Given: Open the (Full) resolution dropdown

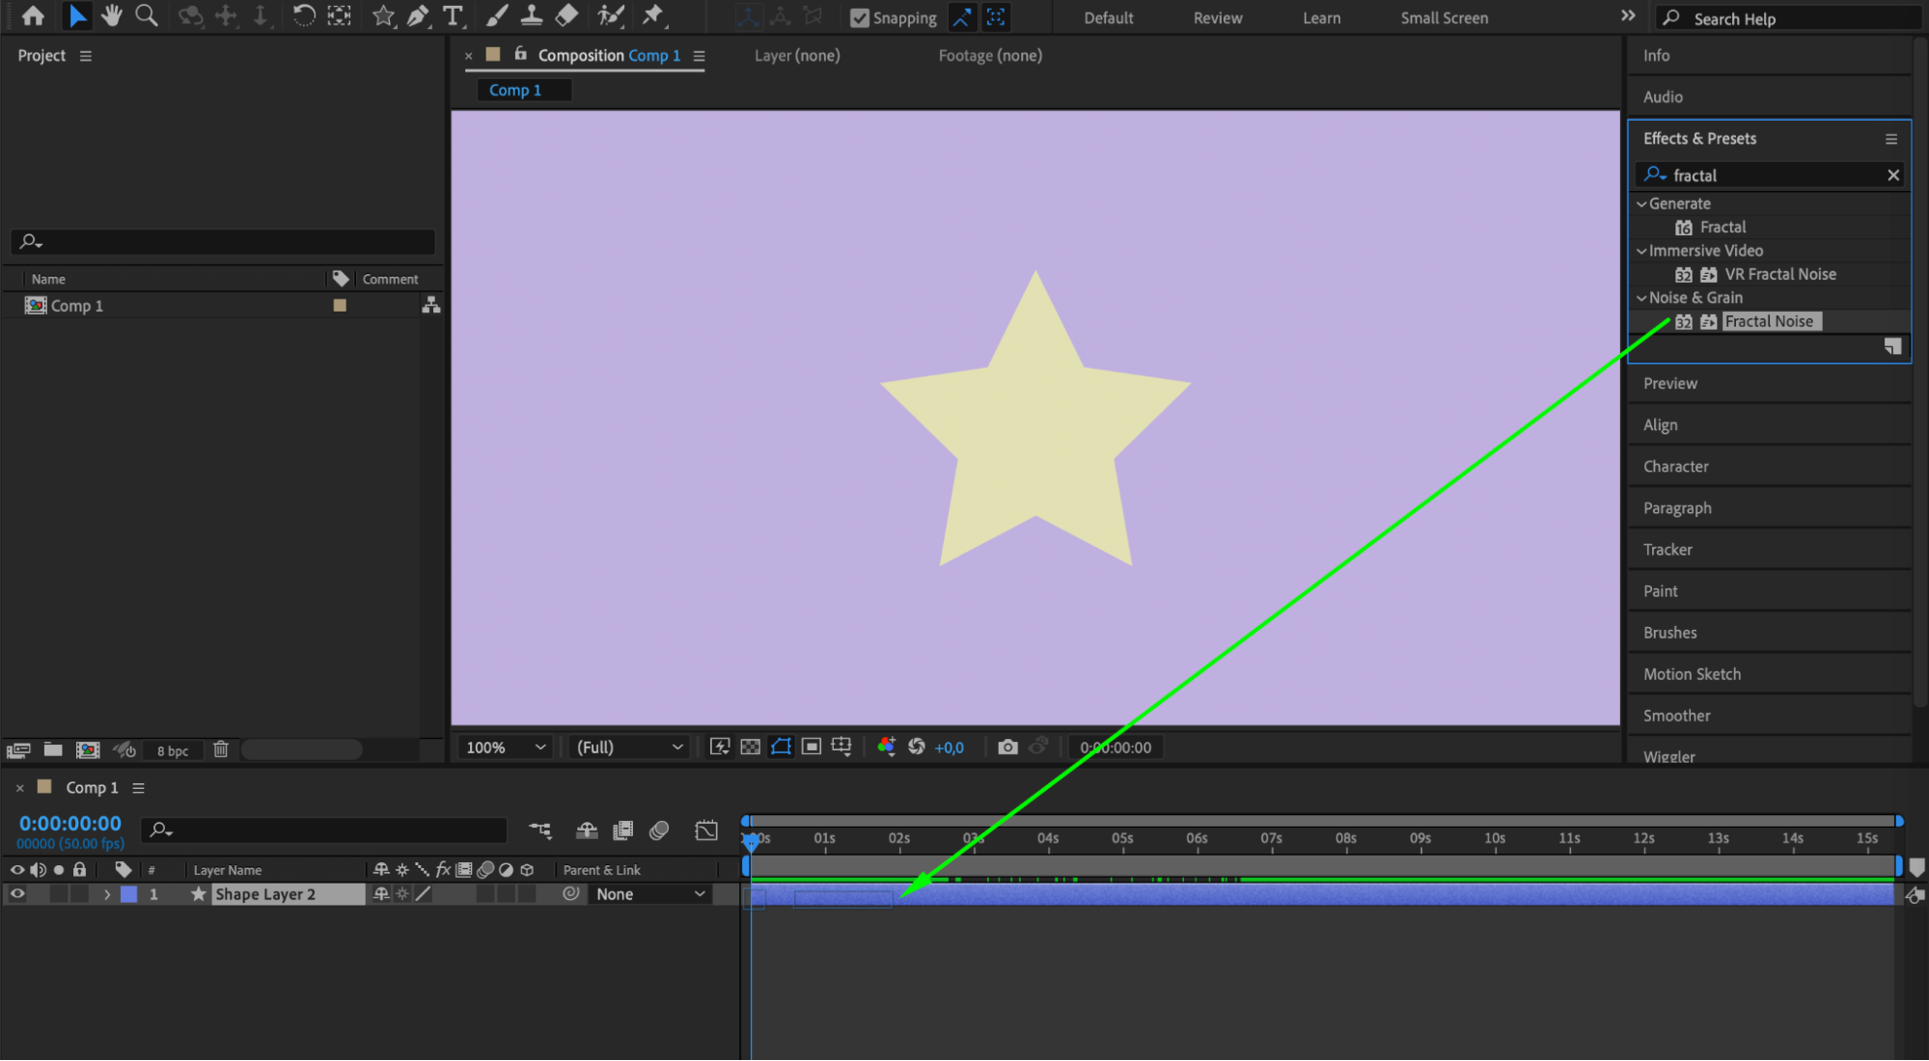Looking at the screenshot, I should (x=629, y=748).
